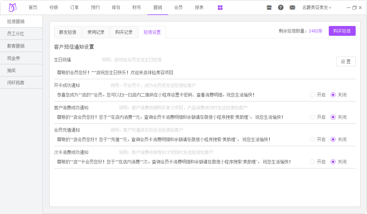Select 现金券 in the sidebar

coord(14,58)
